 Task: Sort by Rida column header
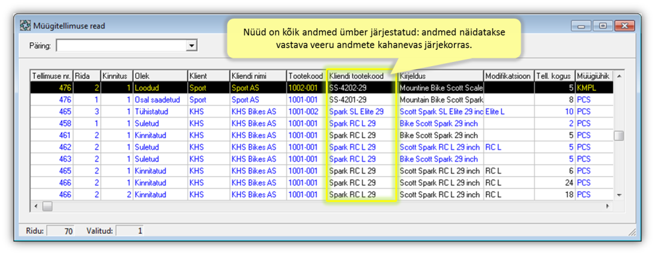87,76
